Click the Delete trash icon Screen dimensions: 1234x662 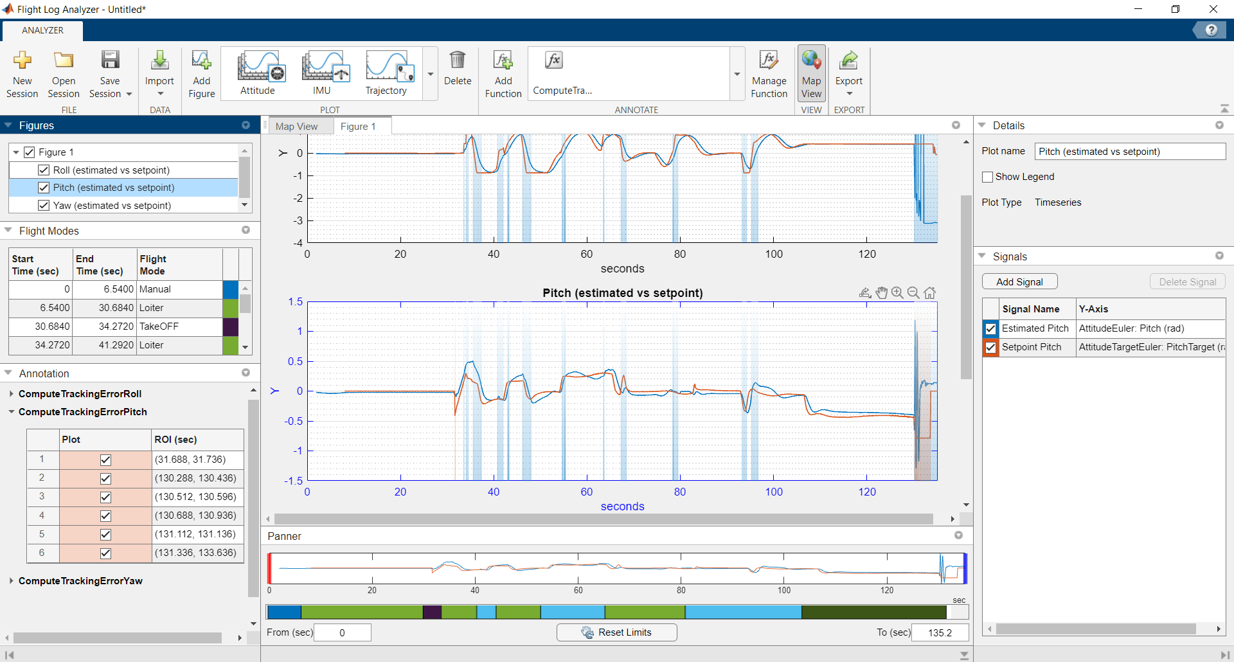tap(457, 61)
